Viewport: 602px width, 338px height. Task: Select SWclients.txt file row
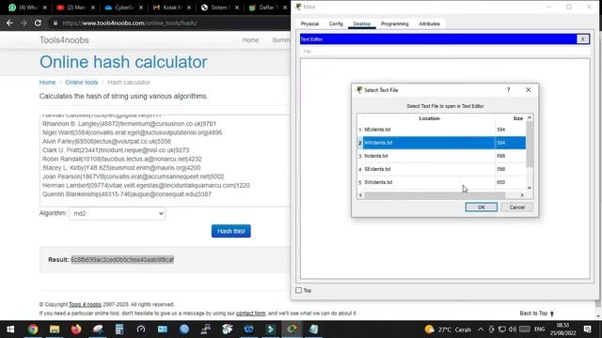[441, 182]
